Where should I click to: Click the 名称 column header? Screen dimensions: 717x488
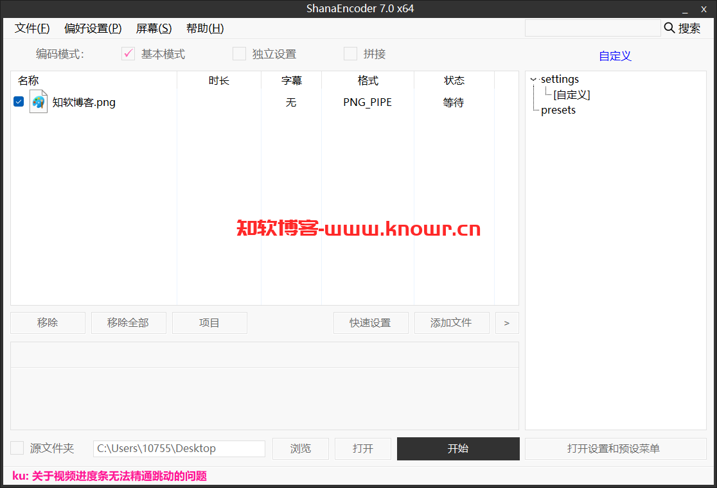pos(94,80)
